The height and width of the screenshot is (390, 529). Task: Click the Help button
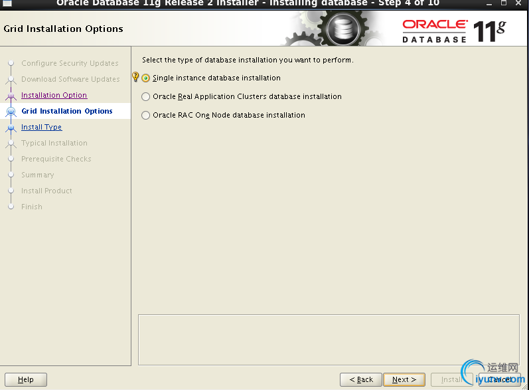point(26,379)
